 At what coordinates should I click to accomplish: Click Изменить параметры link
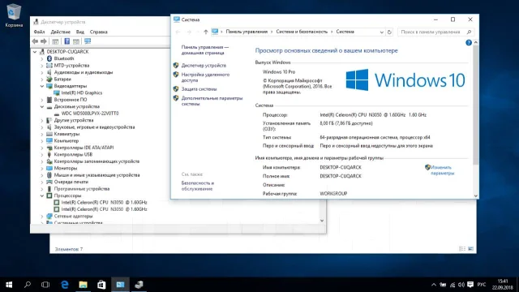(443, 170)
